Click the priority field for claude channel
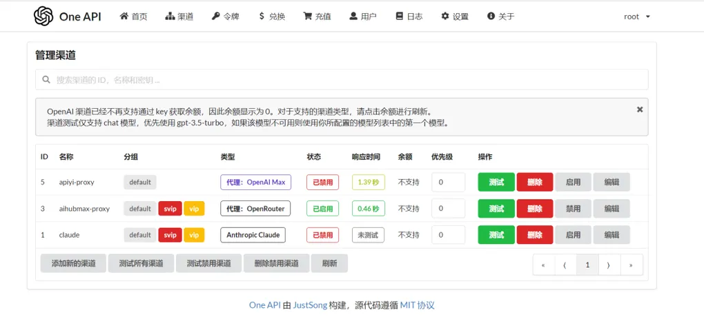 tap(448, 235)
